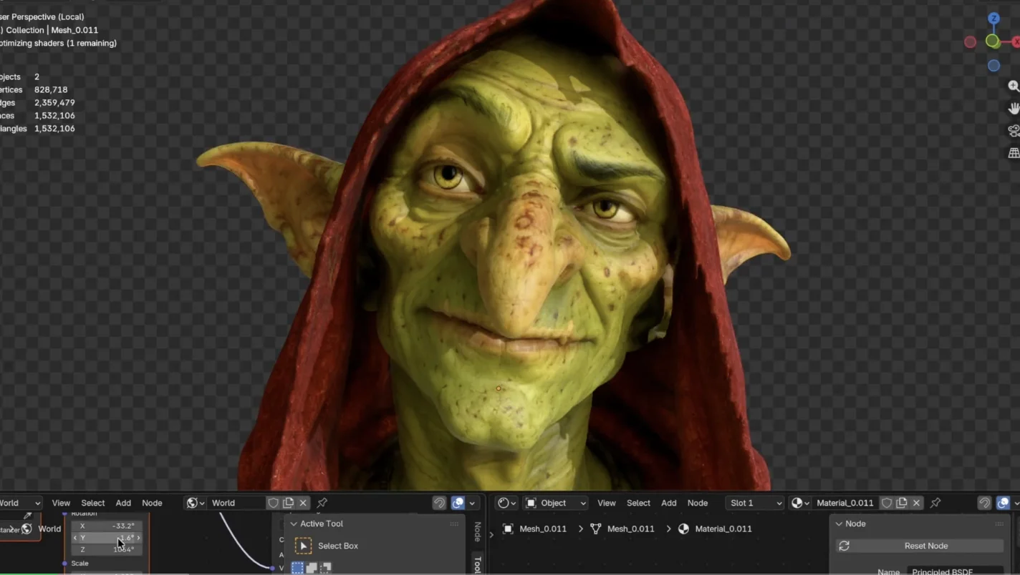Click the Reset Node button
This screenshot has width=1020, height=575.
tap(920, 546)
